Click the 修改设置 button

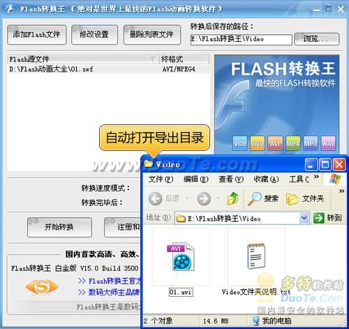pos(94,35)
